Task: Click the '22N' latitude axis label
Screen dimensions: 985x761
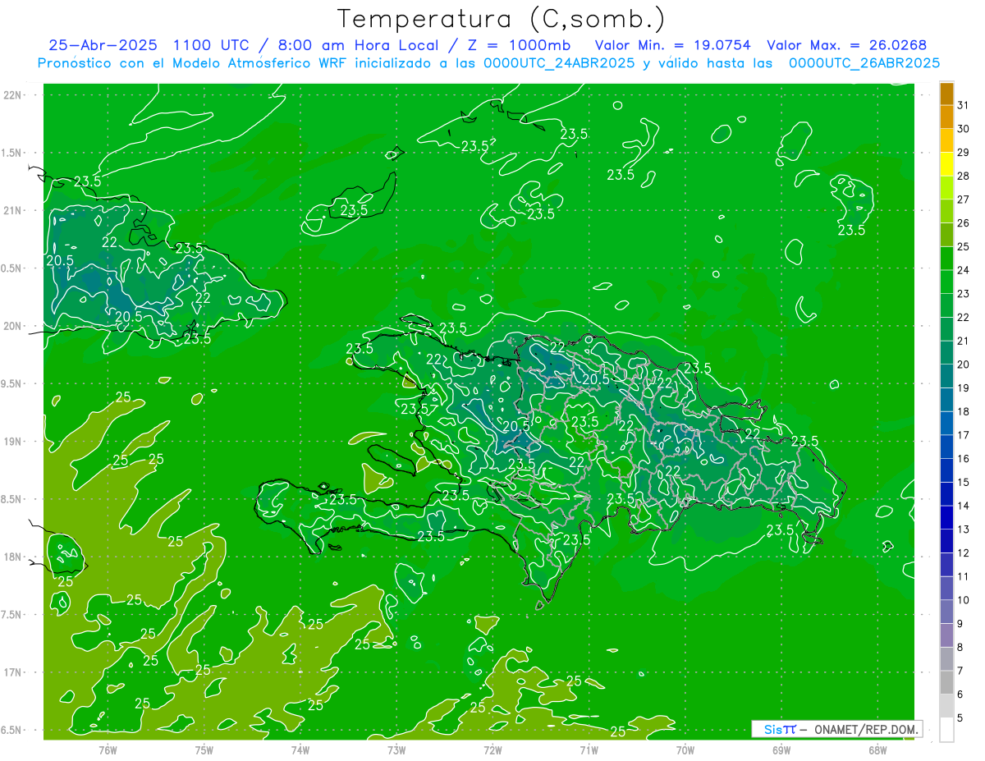Action: [x=12, y=95]
